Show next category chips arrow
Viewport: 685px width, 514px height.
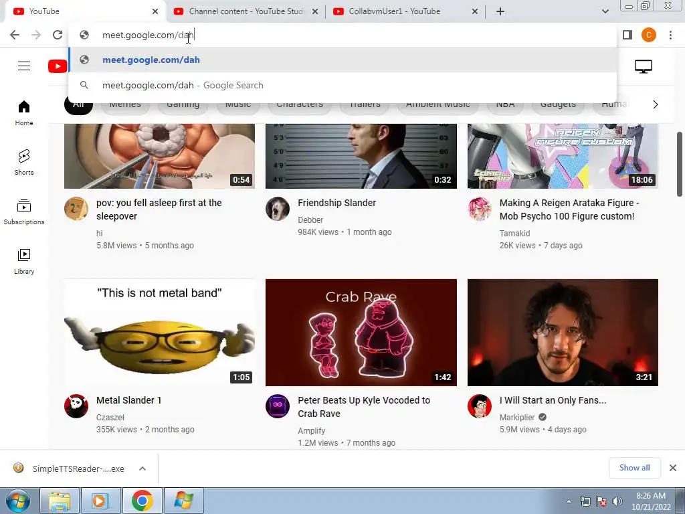coord(656,104)
